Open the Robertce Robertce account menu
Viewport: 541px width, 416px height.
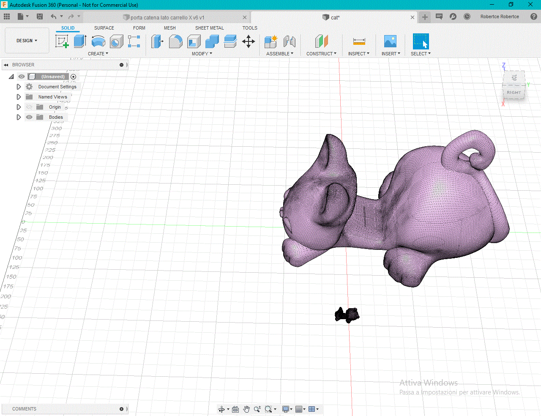tap(499, 16)
